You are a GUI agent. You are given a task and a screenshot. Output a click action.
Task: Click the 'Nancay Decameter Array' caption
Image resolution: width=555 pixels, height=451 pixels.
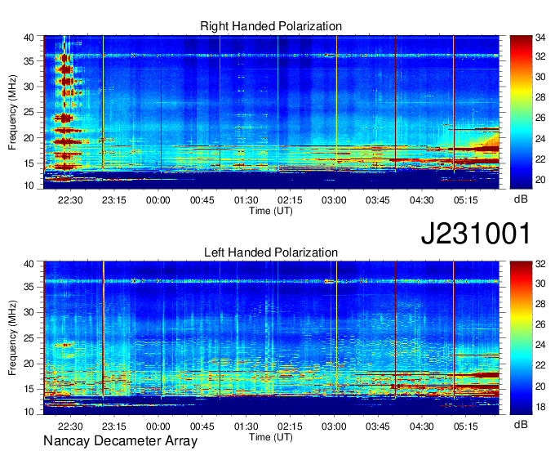(x=120, y=441)
